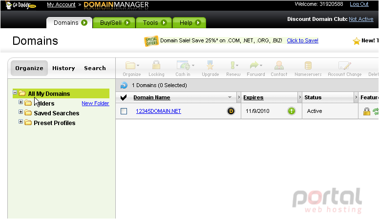
Task: Toggle the select-all checkmark in table header
Action: 124,97
